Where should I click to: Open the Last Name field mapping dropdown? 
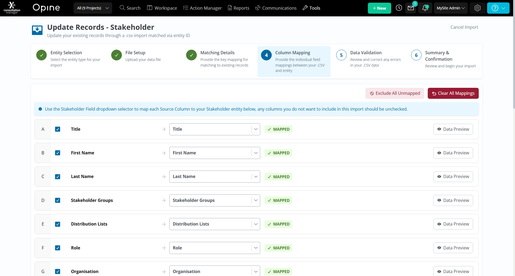[215, 177]
